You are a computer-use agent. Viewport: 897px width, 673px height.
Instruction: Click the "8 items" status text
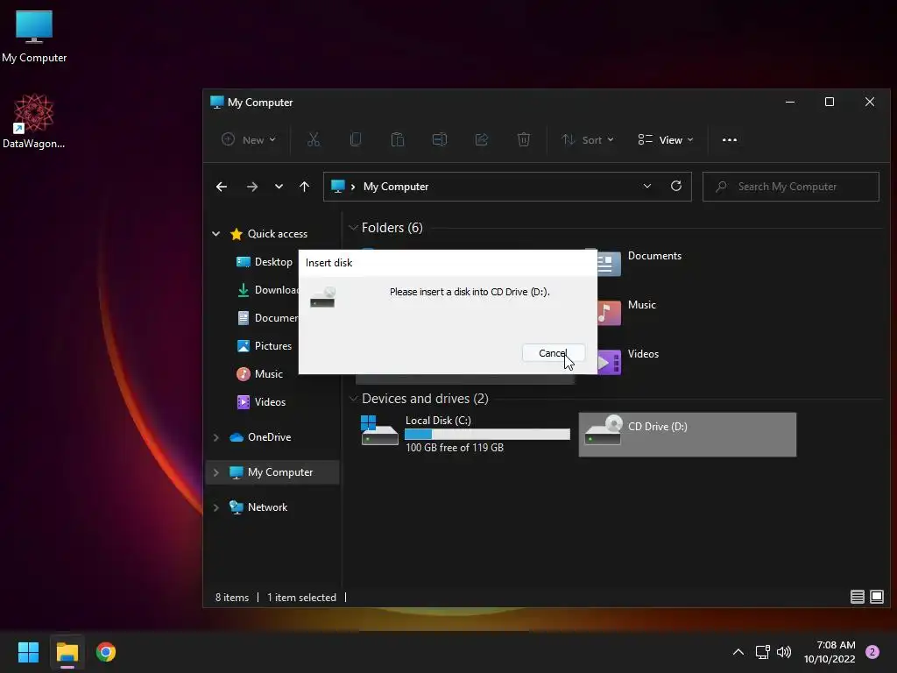pyautogui.click(x=231, y=598)
